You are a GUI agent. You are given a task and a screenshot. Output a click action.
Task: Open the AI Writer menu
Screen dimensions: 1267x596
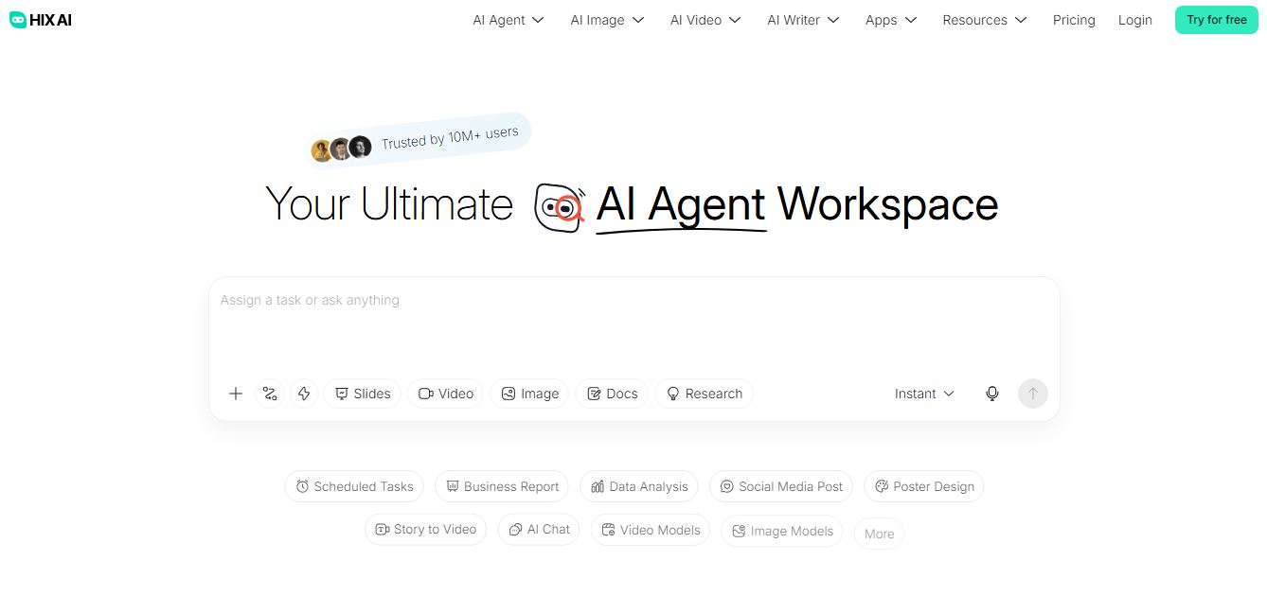click(x=803, y=20)
